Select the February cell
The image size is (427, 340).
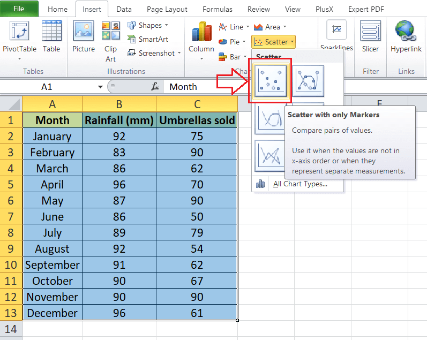(53, 152)
